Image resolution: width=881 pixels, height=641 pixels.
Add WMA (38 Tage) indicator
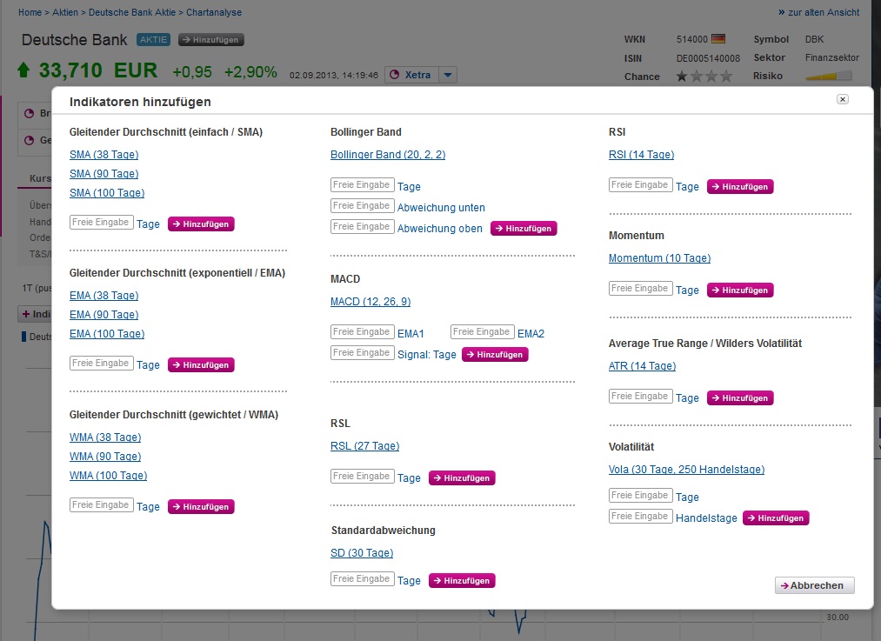(x=105, y=437)
